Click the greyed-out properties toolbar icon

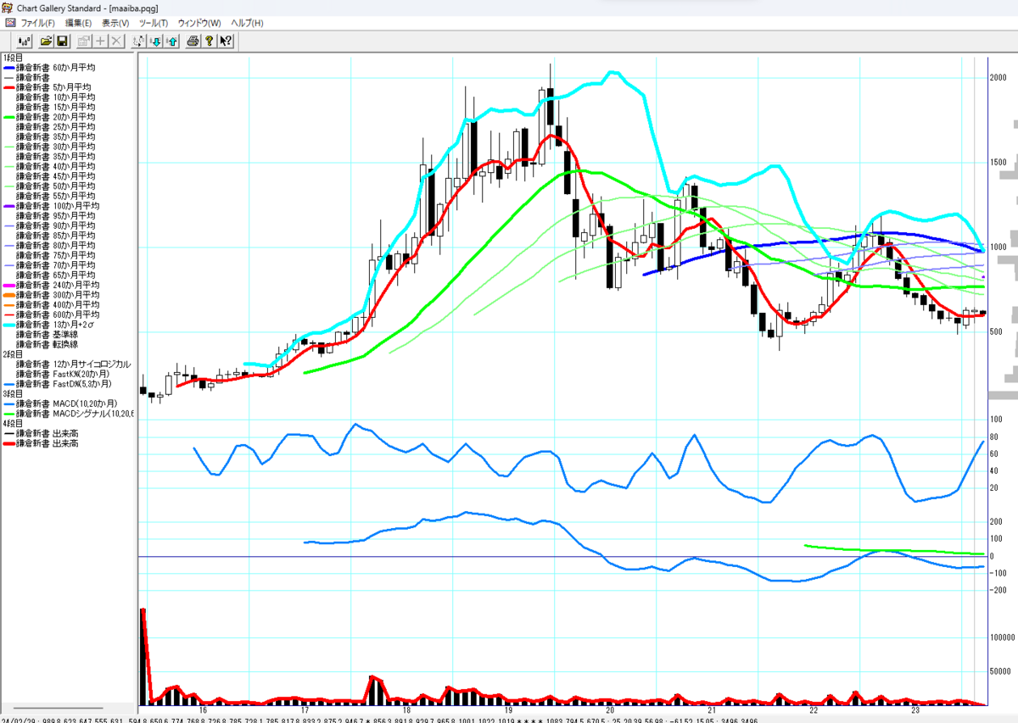click(84, 41)
